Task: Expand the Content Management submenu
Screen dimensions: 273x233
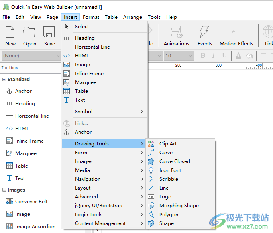Action: point(104,223)
